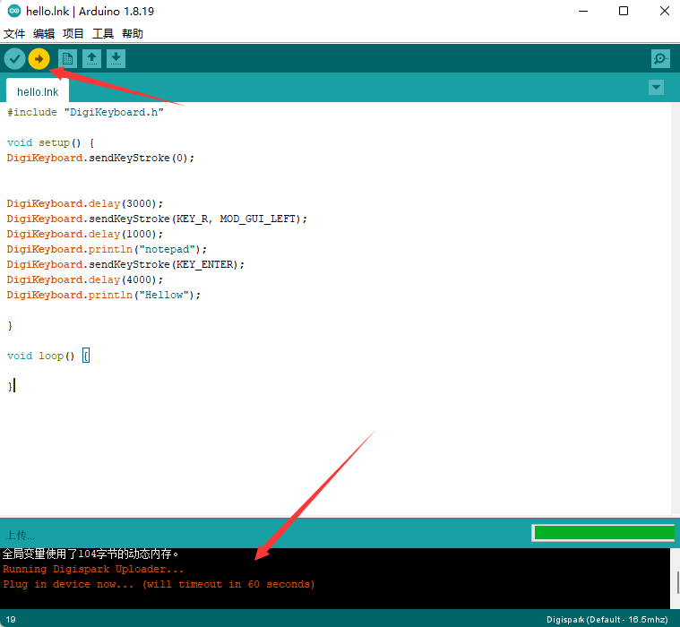Click the void loop() line
Screen dimensions: 680x627
(x=48, y=356)
